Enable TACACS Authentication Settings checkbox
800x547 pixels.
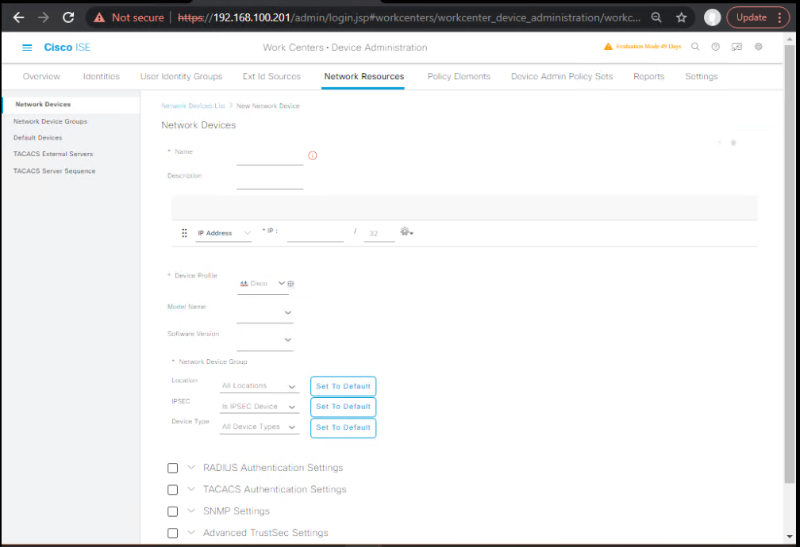[173, 489]
